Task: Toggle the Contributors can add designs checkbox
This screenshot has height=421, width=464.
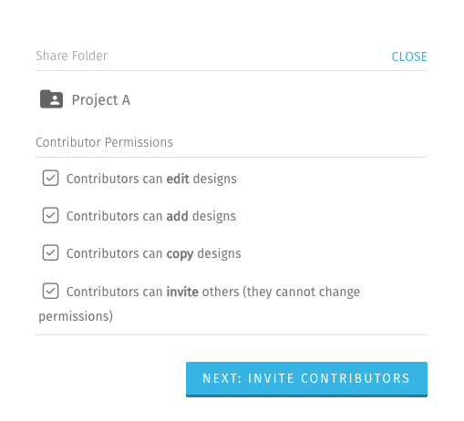Action: coord(50,215)
